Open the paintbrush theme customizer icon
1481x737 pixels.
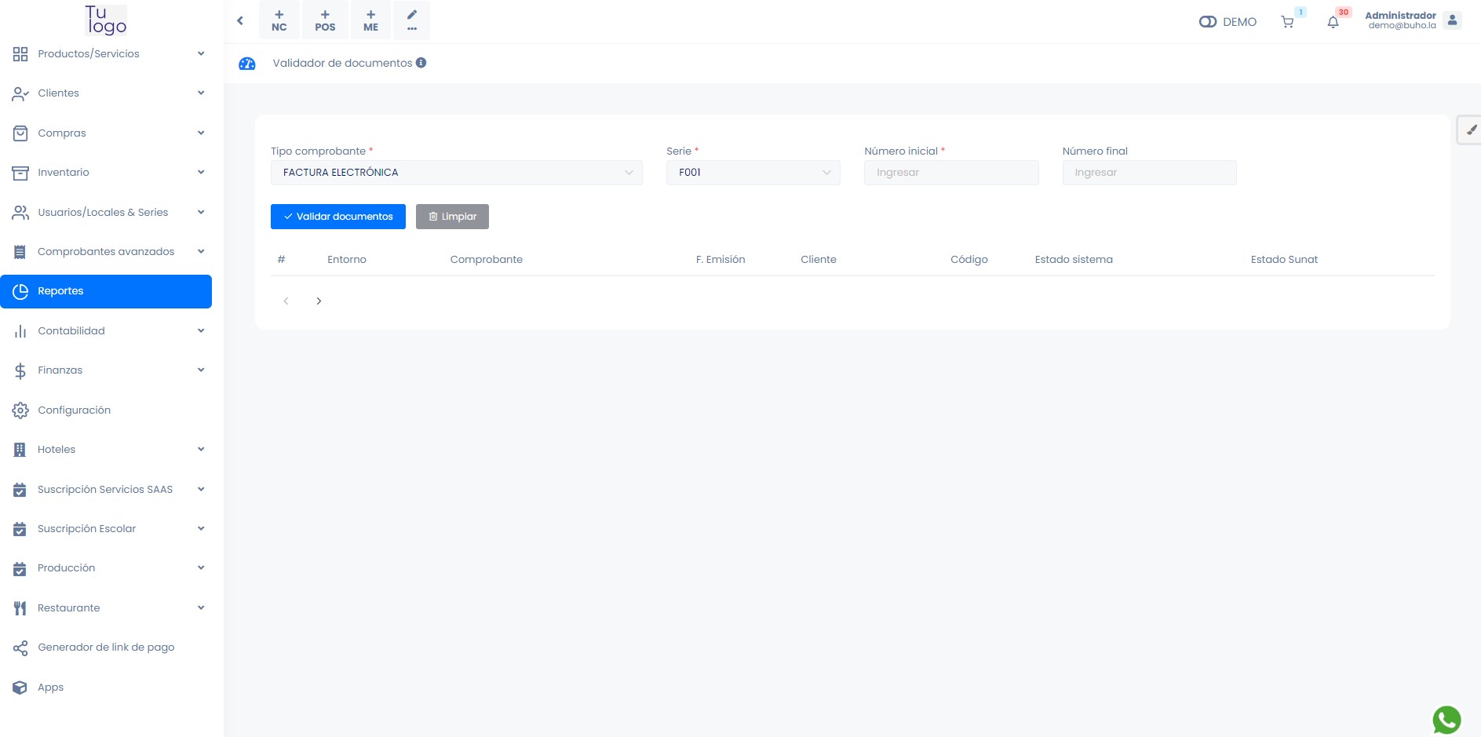pyautogui.click(x=1471, y=130)
